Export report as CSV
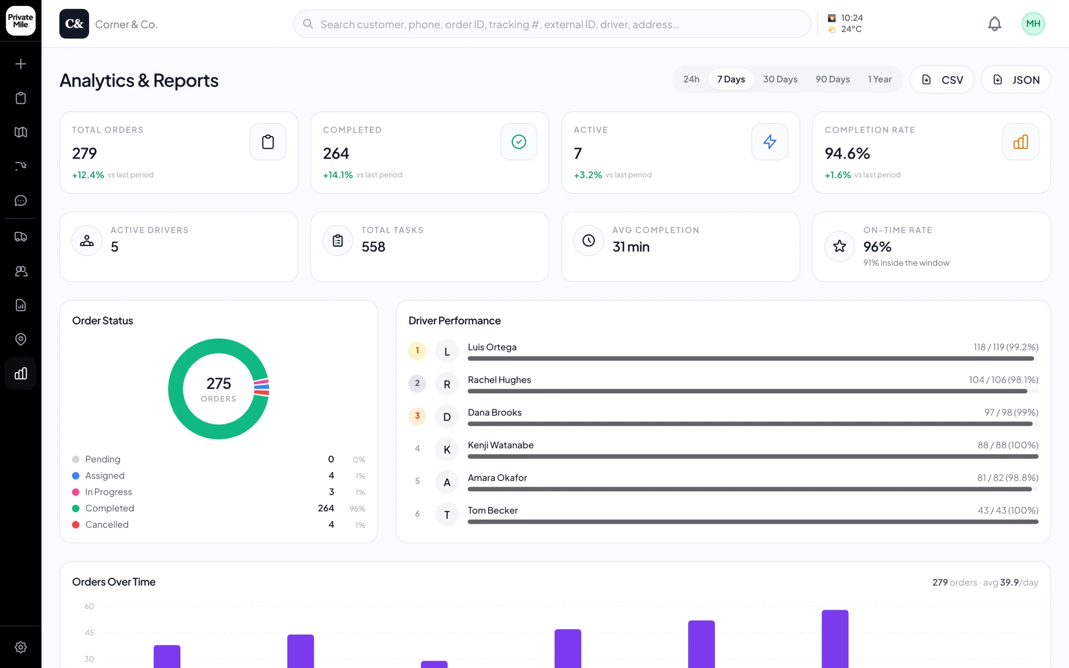Image resolution: width=1069 pixels, height=668 pixels. (x=942, y=80)
